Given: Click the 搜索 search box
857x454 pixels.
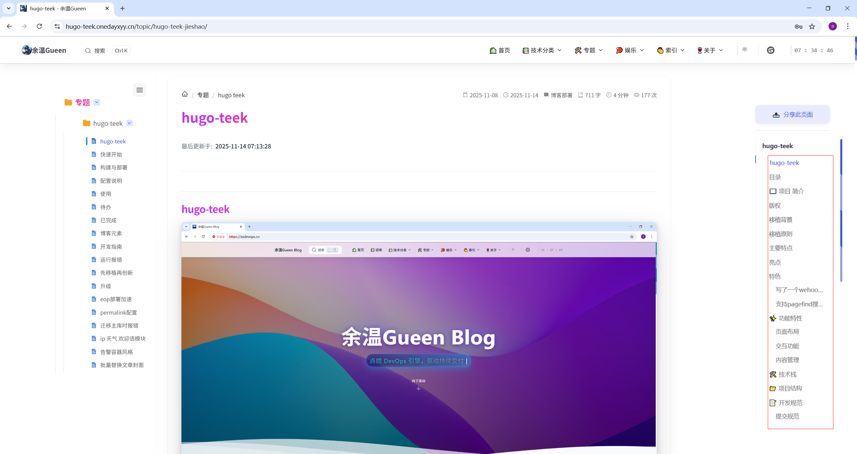Looking at the screenshot, I should pos(100,50).
